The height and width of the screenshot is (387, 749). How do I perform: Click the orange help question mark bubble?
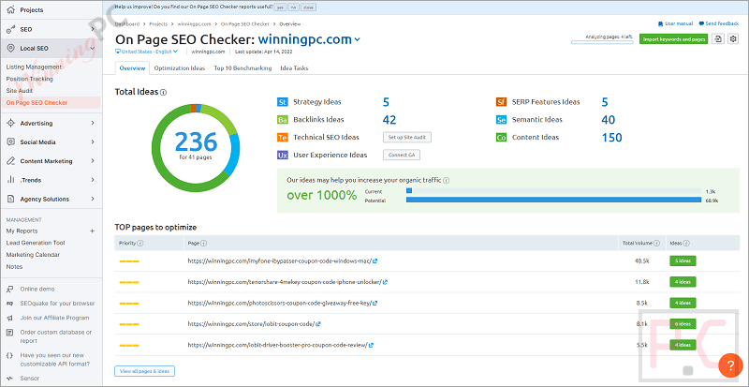[x=730, y=365]
